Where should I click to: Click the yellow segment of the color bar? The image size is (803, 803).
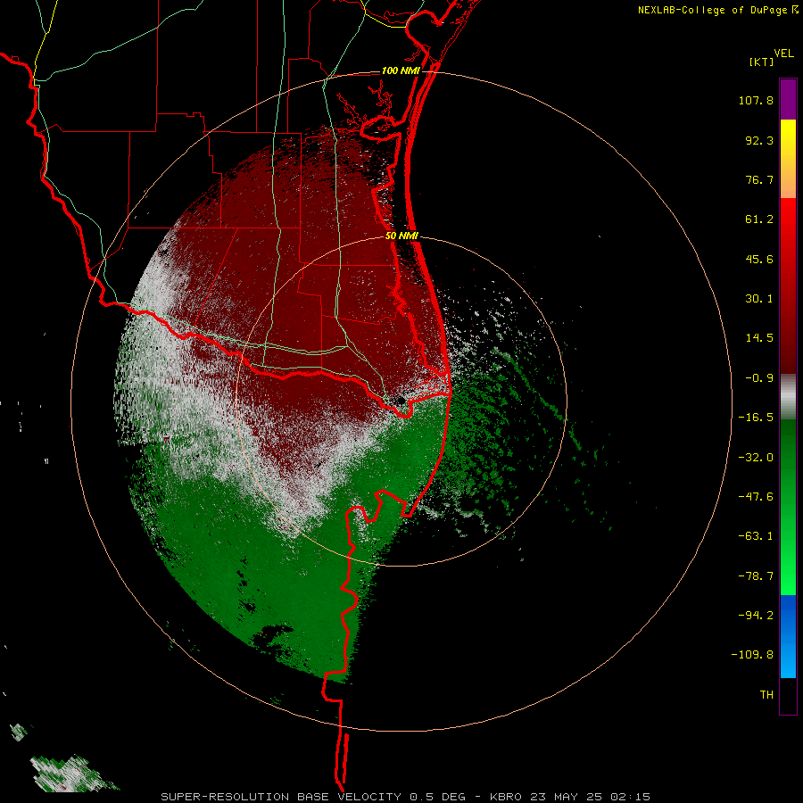click(788, 158)
